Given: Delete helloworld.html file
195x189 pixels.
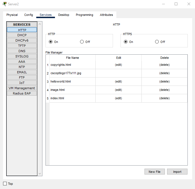Looking at the screenshot, I should [164, 81].
